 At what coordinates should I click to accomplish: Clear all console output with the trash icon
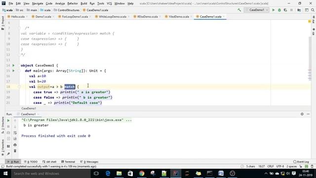(15, 151)
